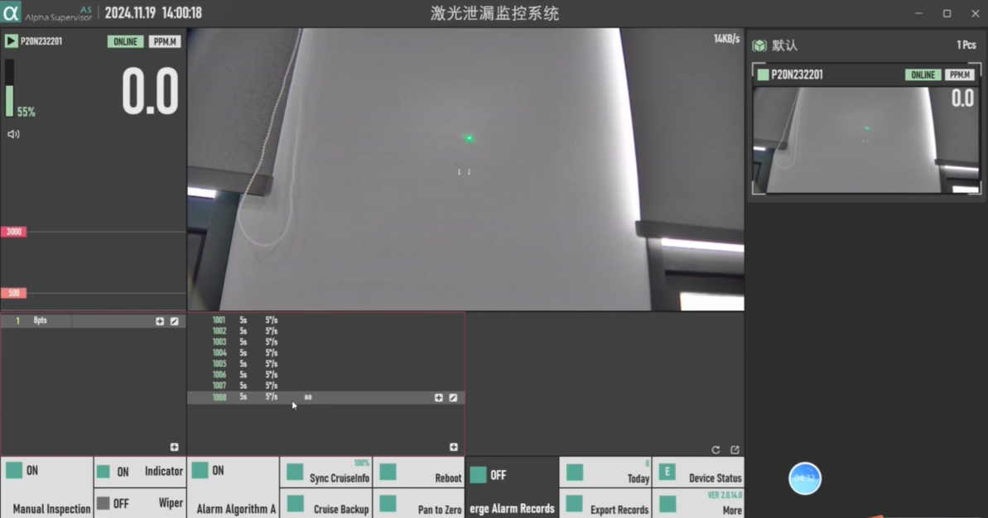Click the PPM.M unit badge in left panel
Viewport: 988px width, 518px height.
[165, 41]
